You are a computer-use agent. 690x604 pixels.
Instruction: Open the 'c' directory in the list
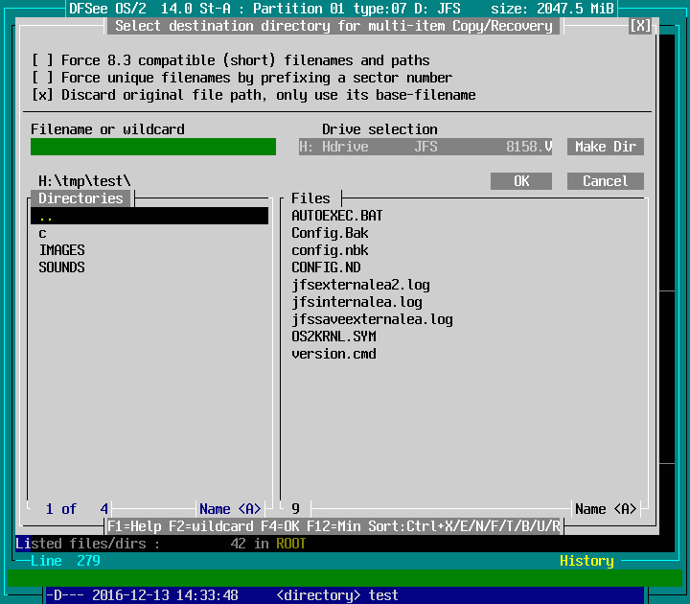[x=43, y=233]
